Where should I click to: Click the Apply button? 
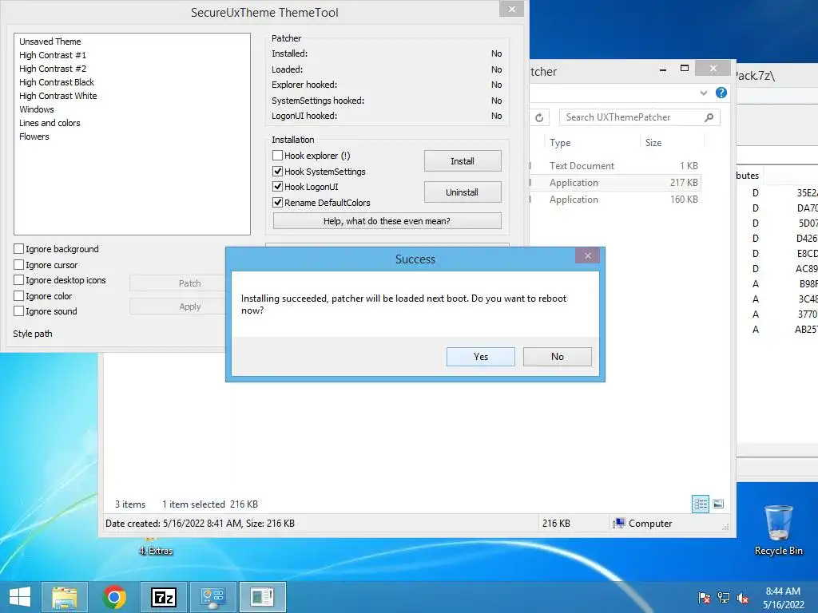[x=189, y=306]
